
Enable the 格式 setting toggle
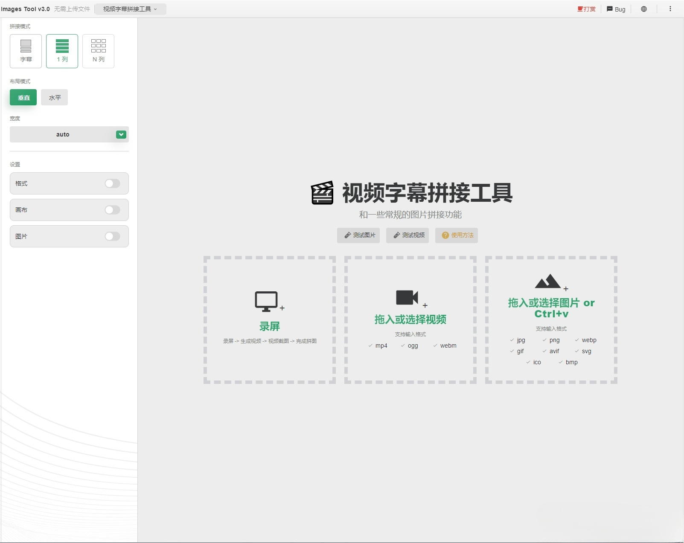pos(112,183)
